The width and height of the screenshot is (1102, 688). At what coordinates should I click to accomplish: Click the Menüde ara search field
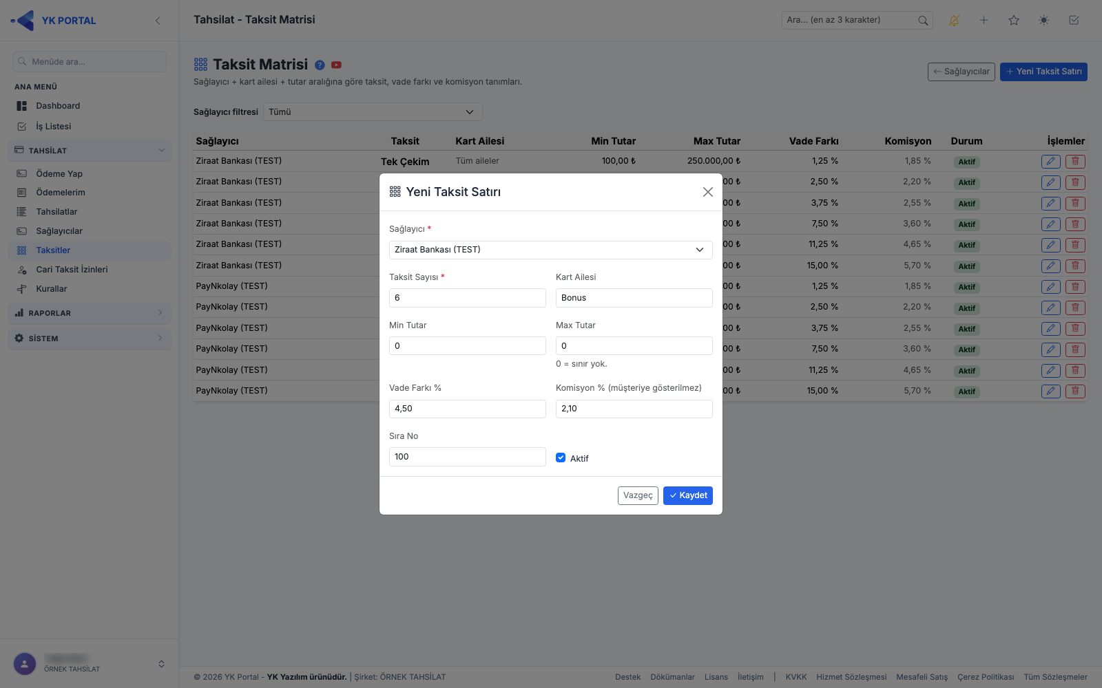90,61
